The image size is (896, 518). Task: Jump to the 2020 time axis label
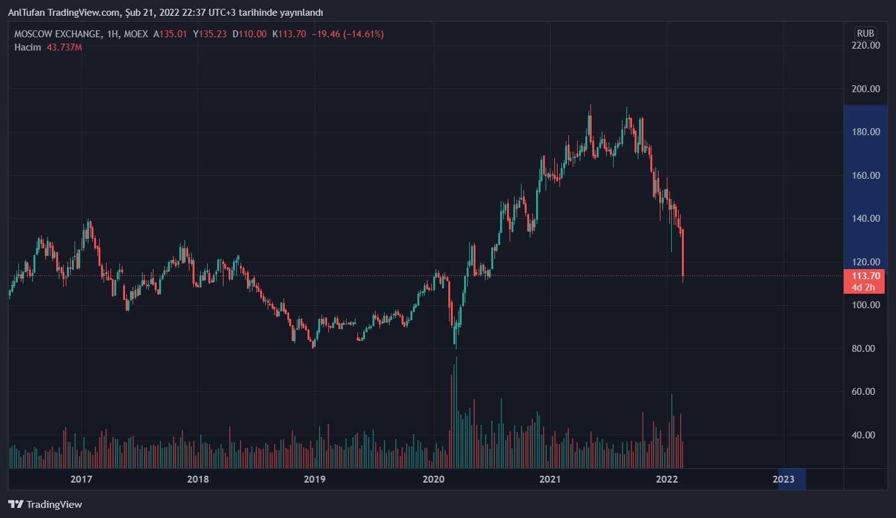tap(433, 479)
